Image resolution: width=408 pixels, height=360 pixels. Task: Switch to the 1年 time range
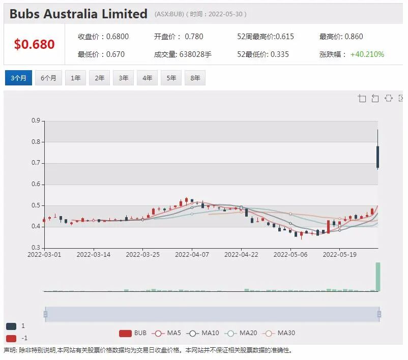tap(75, 78)
